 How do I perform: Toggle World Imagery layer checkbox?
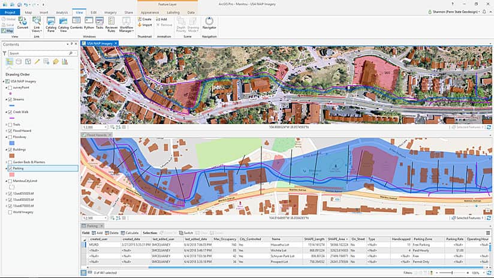[x=10, y=212]
